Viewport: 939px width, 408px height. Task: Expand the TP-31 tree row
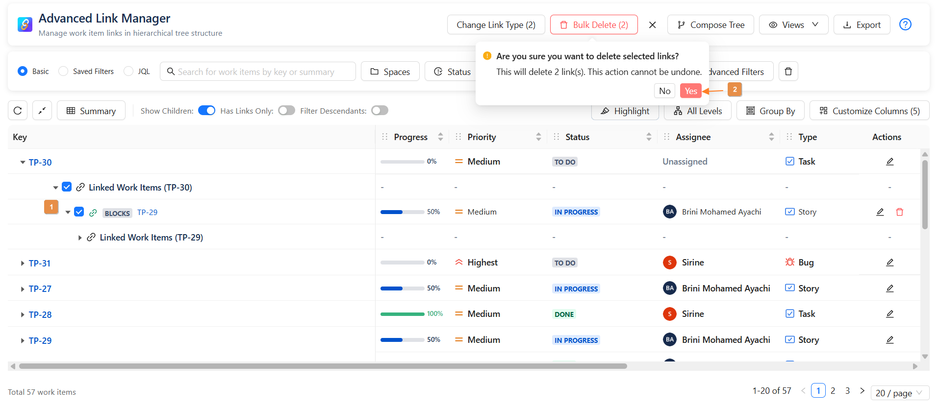click(23, 264)
